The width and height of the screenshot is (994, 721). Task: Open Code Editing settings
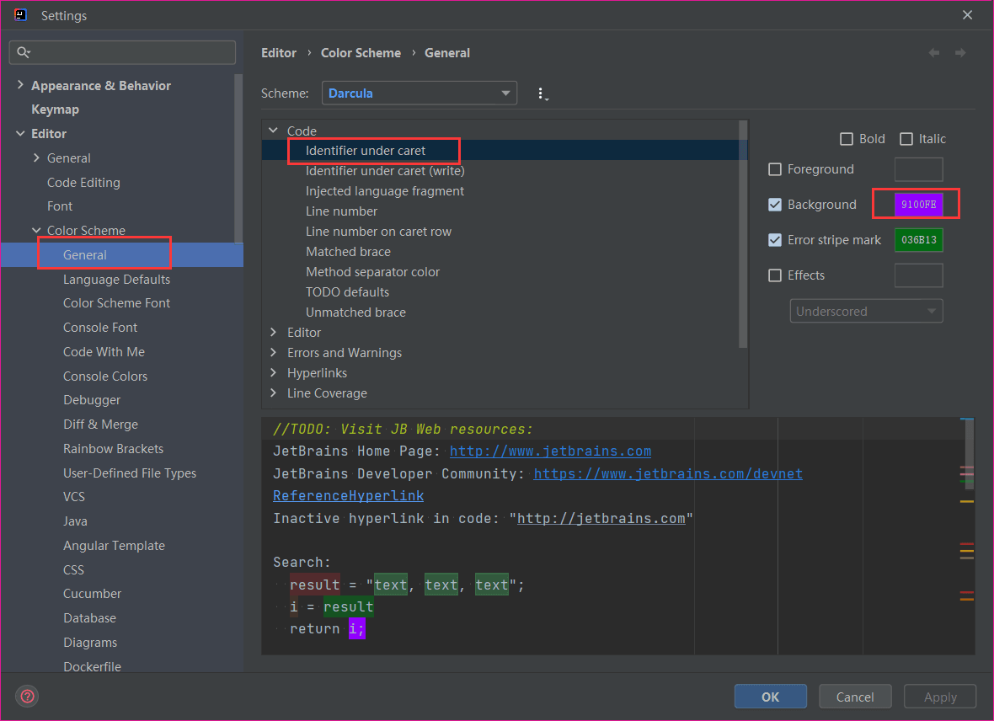pos(83,183)
